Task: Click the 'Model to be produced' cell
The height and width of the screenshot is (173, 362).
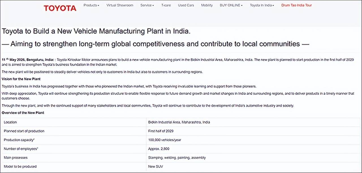Action: [74, 166]
